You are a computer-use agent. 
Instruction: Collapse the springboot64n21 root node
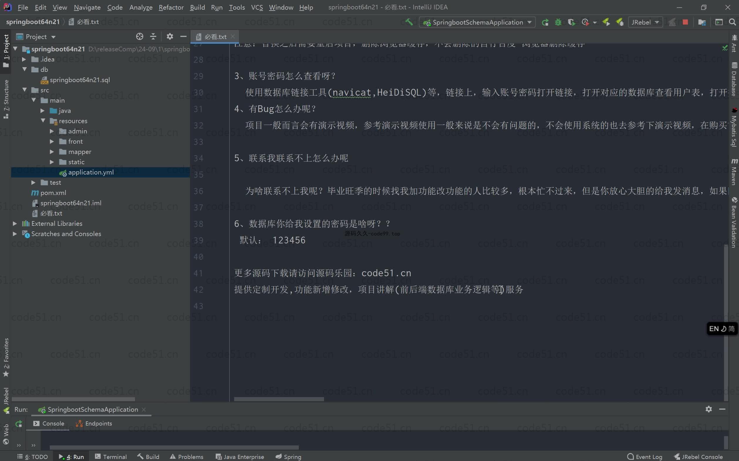15,49
